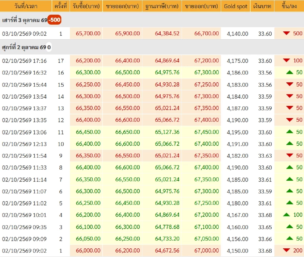Click the buy price 65,700.00

point(88,33)
